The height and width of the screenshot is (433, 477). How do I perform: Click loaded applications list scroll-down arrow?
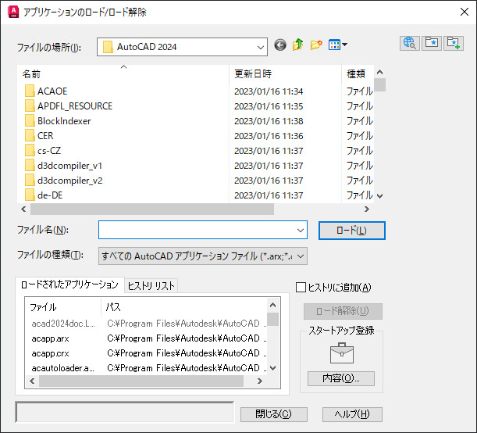273,368
